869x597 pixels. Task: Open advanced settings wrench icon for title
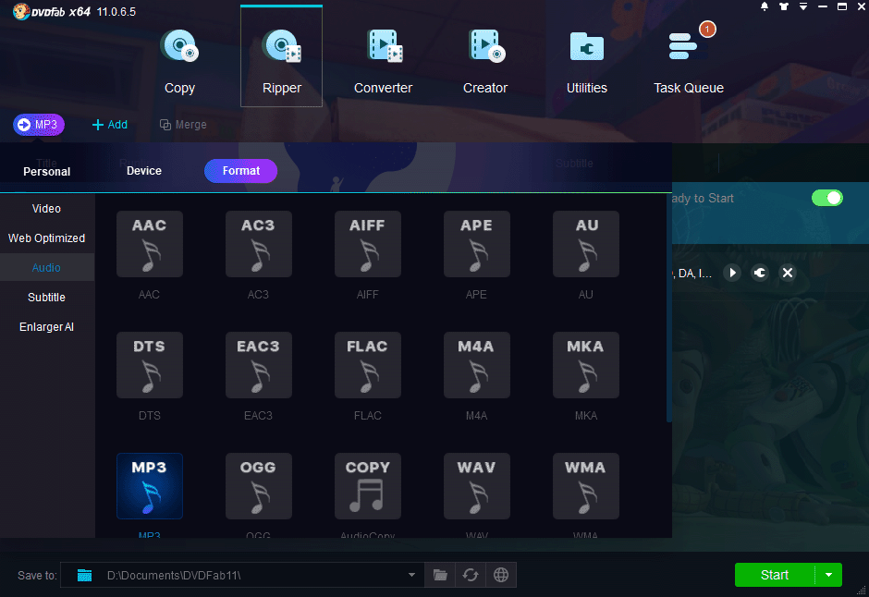[760, 273]
